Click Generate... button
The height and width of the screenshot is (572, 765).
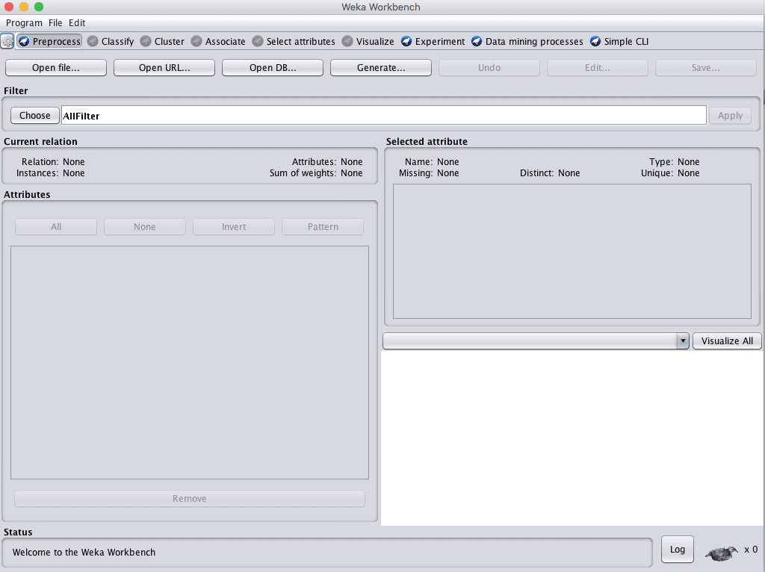click(381, 68)
